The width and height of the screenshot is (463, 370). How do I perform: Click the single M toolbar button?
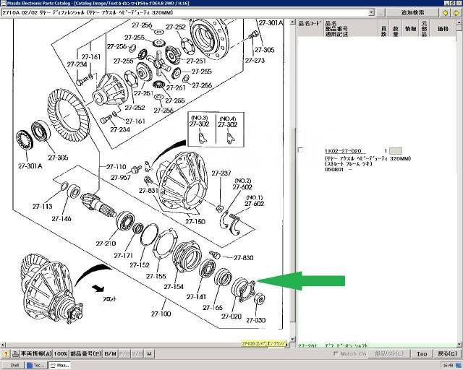(150, 354)
